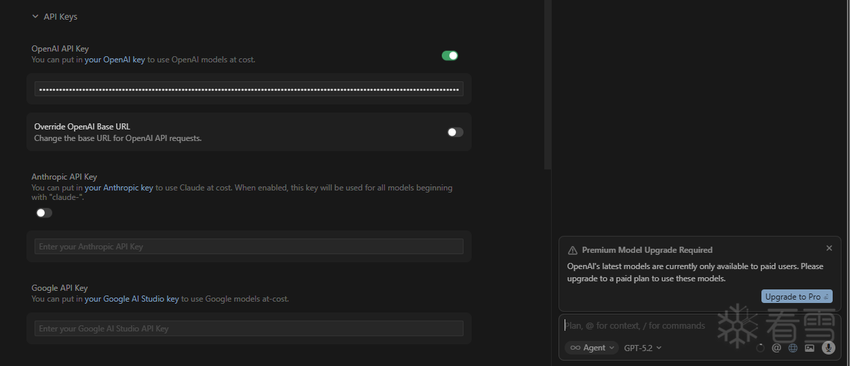Open the Agent mode dropdown
This screenshot has width=851, height=366.
[x=592, y=348]
